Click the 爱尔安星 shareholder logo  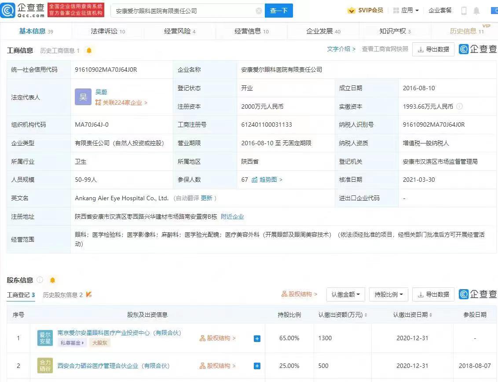pyautogui.click(x=45, y=338)
